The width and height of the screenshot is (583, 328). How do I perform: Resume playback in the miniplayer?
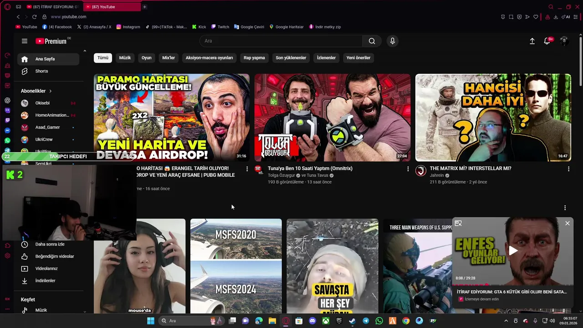[x=513, y=251]
